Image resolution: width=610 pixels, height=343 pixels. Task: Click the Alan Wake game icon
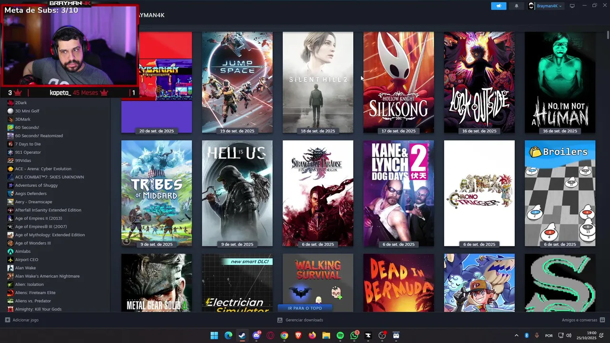(10, 268)
